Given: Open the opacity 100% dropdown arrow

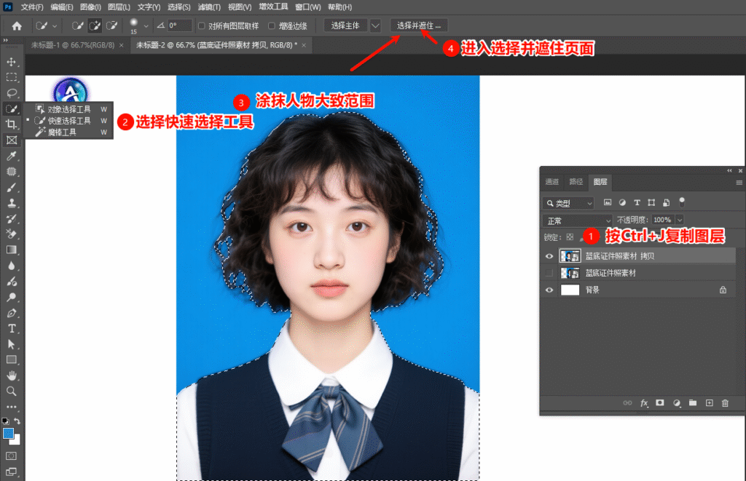Looking at the screenshot, I should (x=680, y=220).
